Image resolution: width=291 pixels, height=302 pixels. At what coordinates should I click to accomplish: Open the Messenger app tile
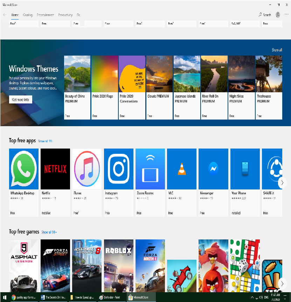[213, 182]
